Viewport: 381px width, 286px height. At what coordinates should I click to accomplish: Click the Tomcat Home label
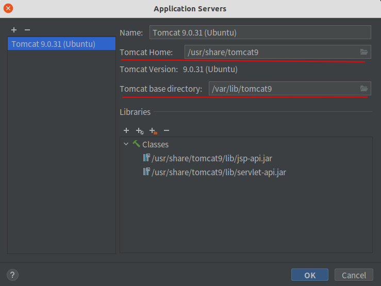tap(146, 52)
